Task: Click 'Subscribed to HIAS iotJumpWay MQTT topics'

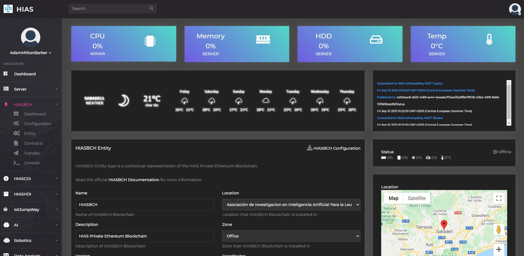Action: (410, 83)
